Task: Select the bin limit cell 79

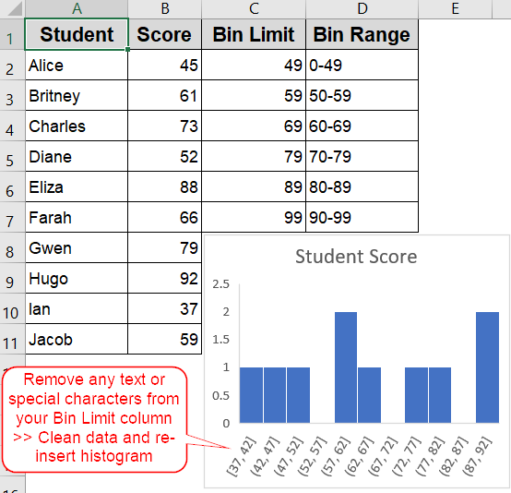Action: [254, 157]
